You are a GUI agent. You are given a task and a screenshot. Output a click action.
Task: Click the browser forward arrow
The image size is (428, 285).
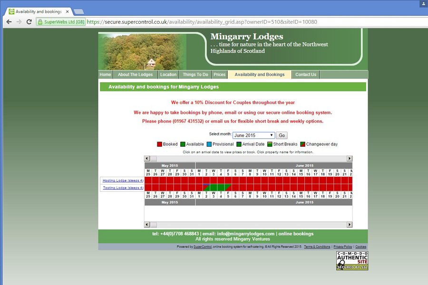[19, 22]
